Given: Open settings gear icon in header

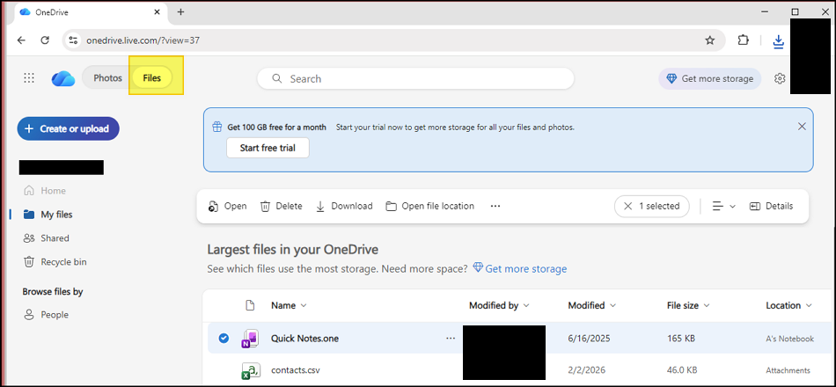Looking at the screenshot, I should [780, 78].
